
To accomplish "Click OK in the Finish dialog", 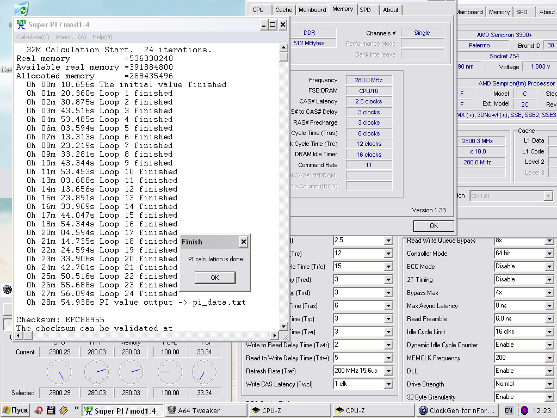I will (215, 278).
